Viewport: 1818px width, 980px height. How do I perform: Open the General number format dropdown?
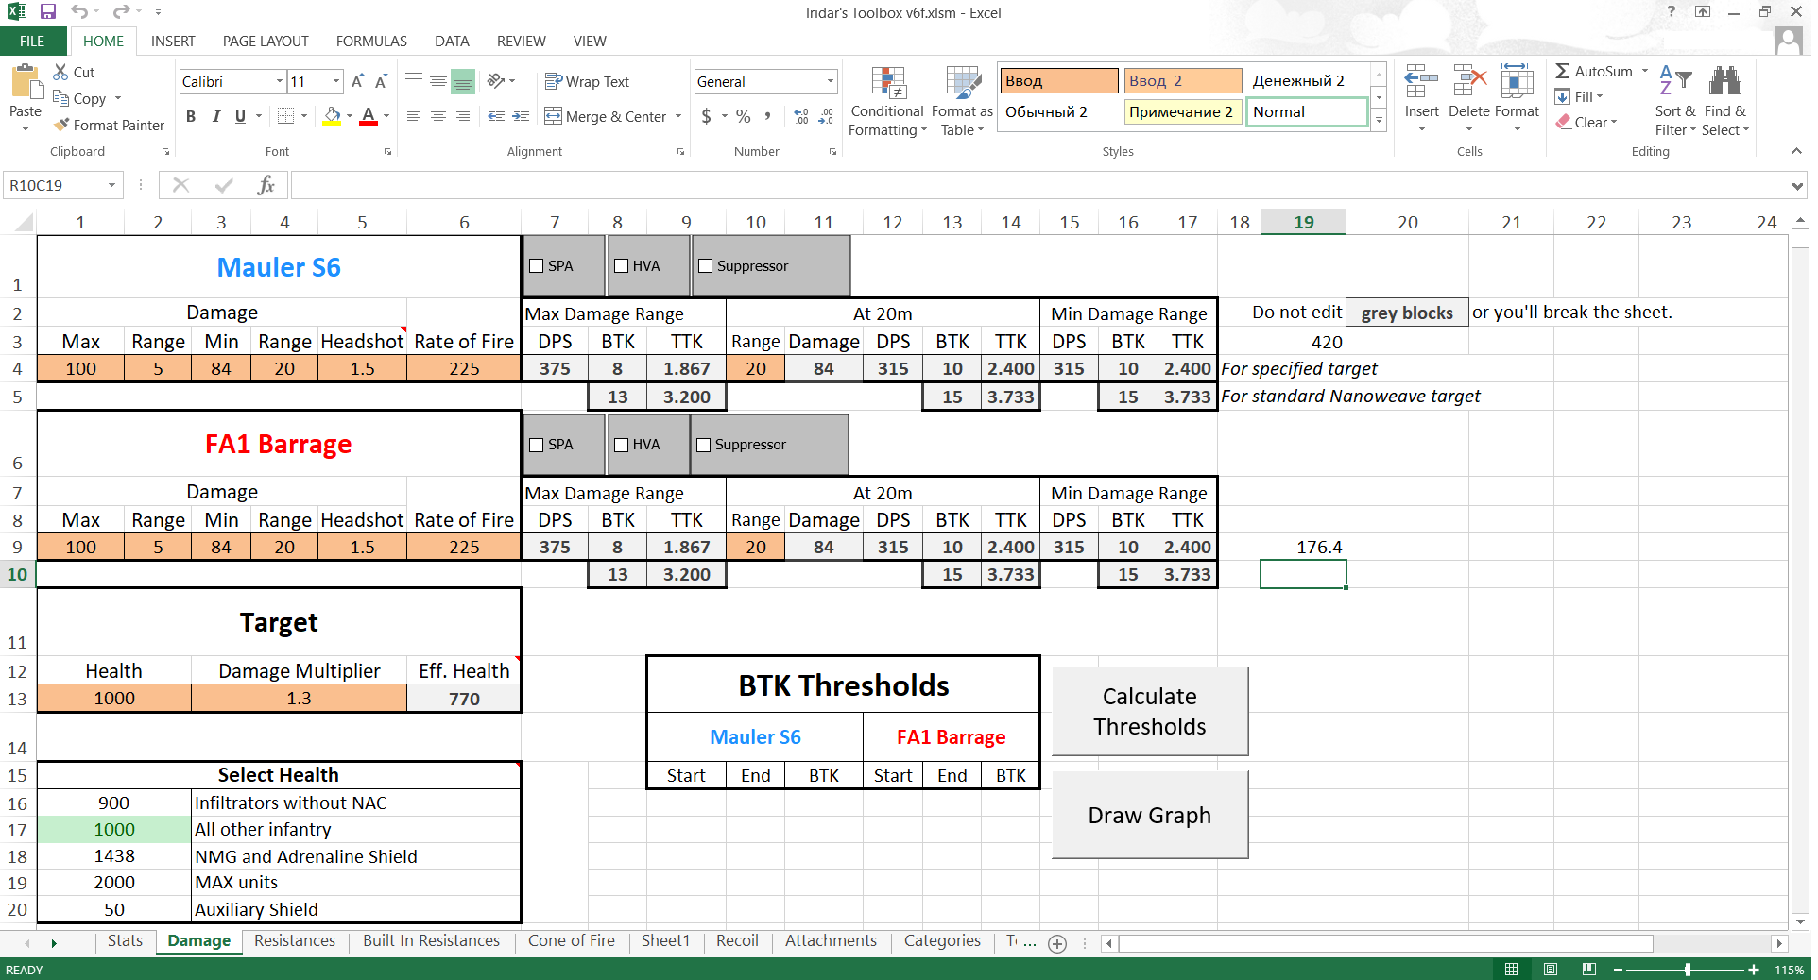pos(831,81)
